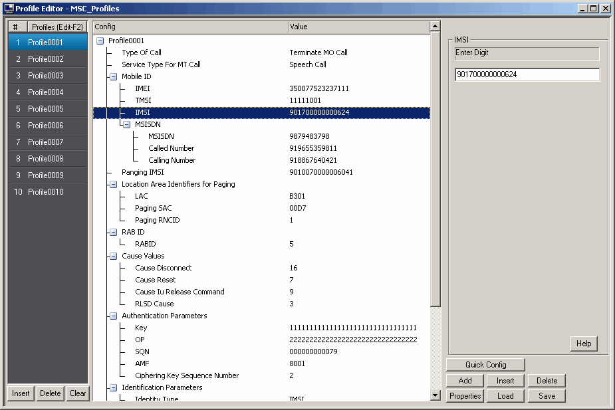615x410 pixels.
Task: Load a saved profile
Action: [x=505, y=395]
